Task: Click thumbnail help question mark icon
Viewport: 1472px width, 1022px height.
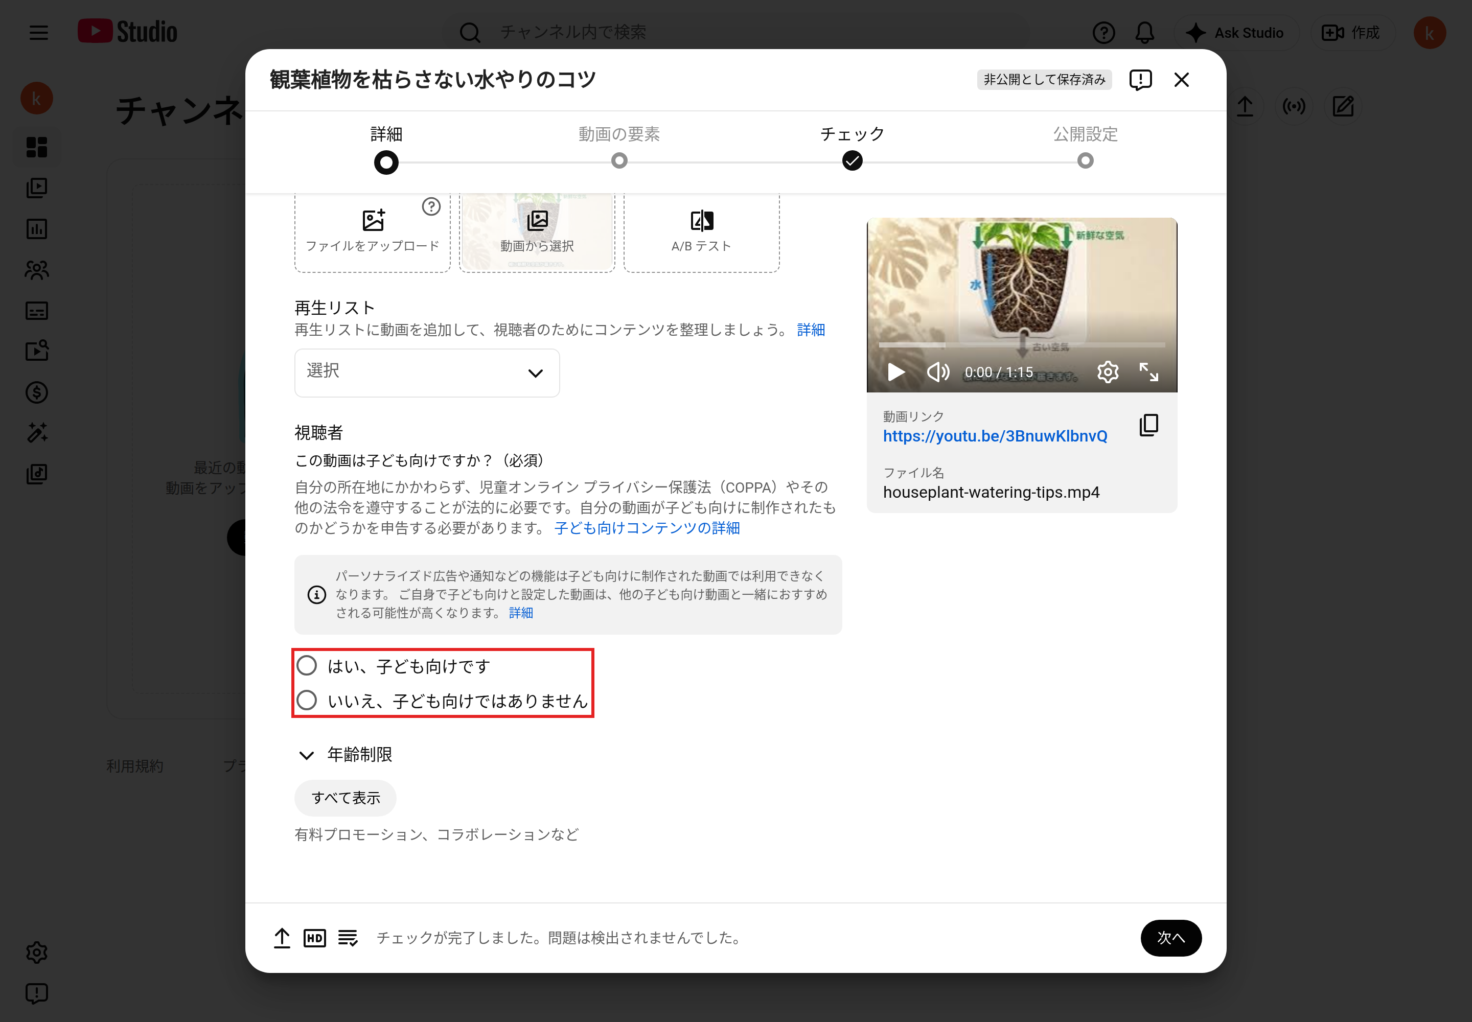Action: [x=431, y=207]
